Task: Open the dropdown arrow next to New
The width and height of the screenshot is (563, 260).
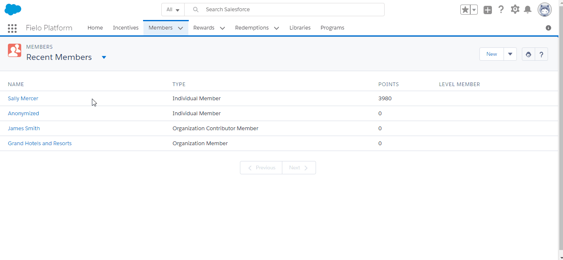Action: pyautogui.click(x=510, y=54)
